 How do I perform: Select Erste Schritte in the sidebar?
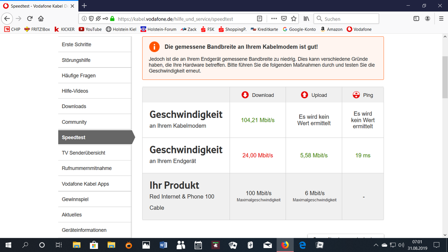(95, 44)
